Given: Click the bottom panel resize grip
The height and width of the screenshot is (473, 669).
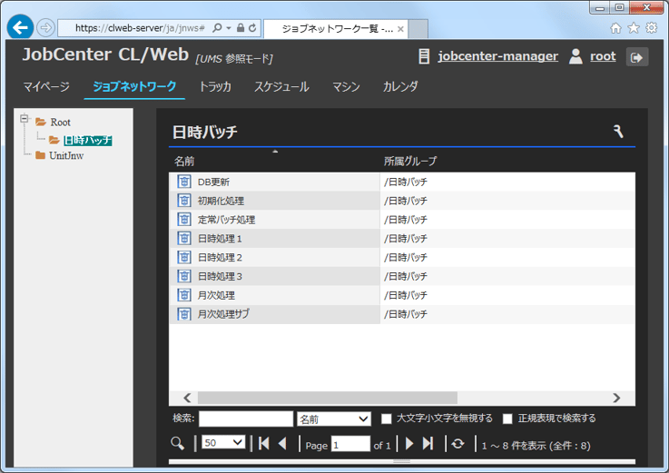Looking at the screenshot, I should (x=401, y=461).
